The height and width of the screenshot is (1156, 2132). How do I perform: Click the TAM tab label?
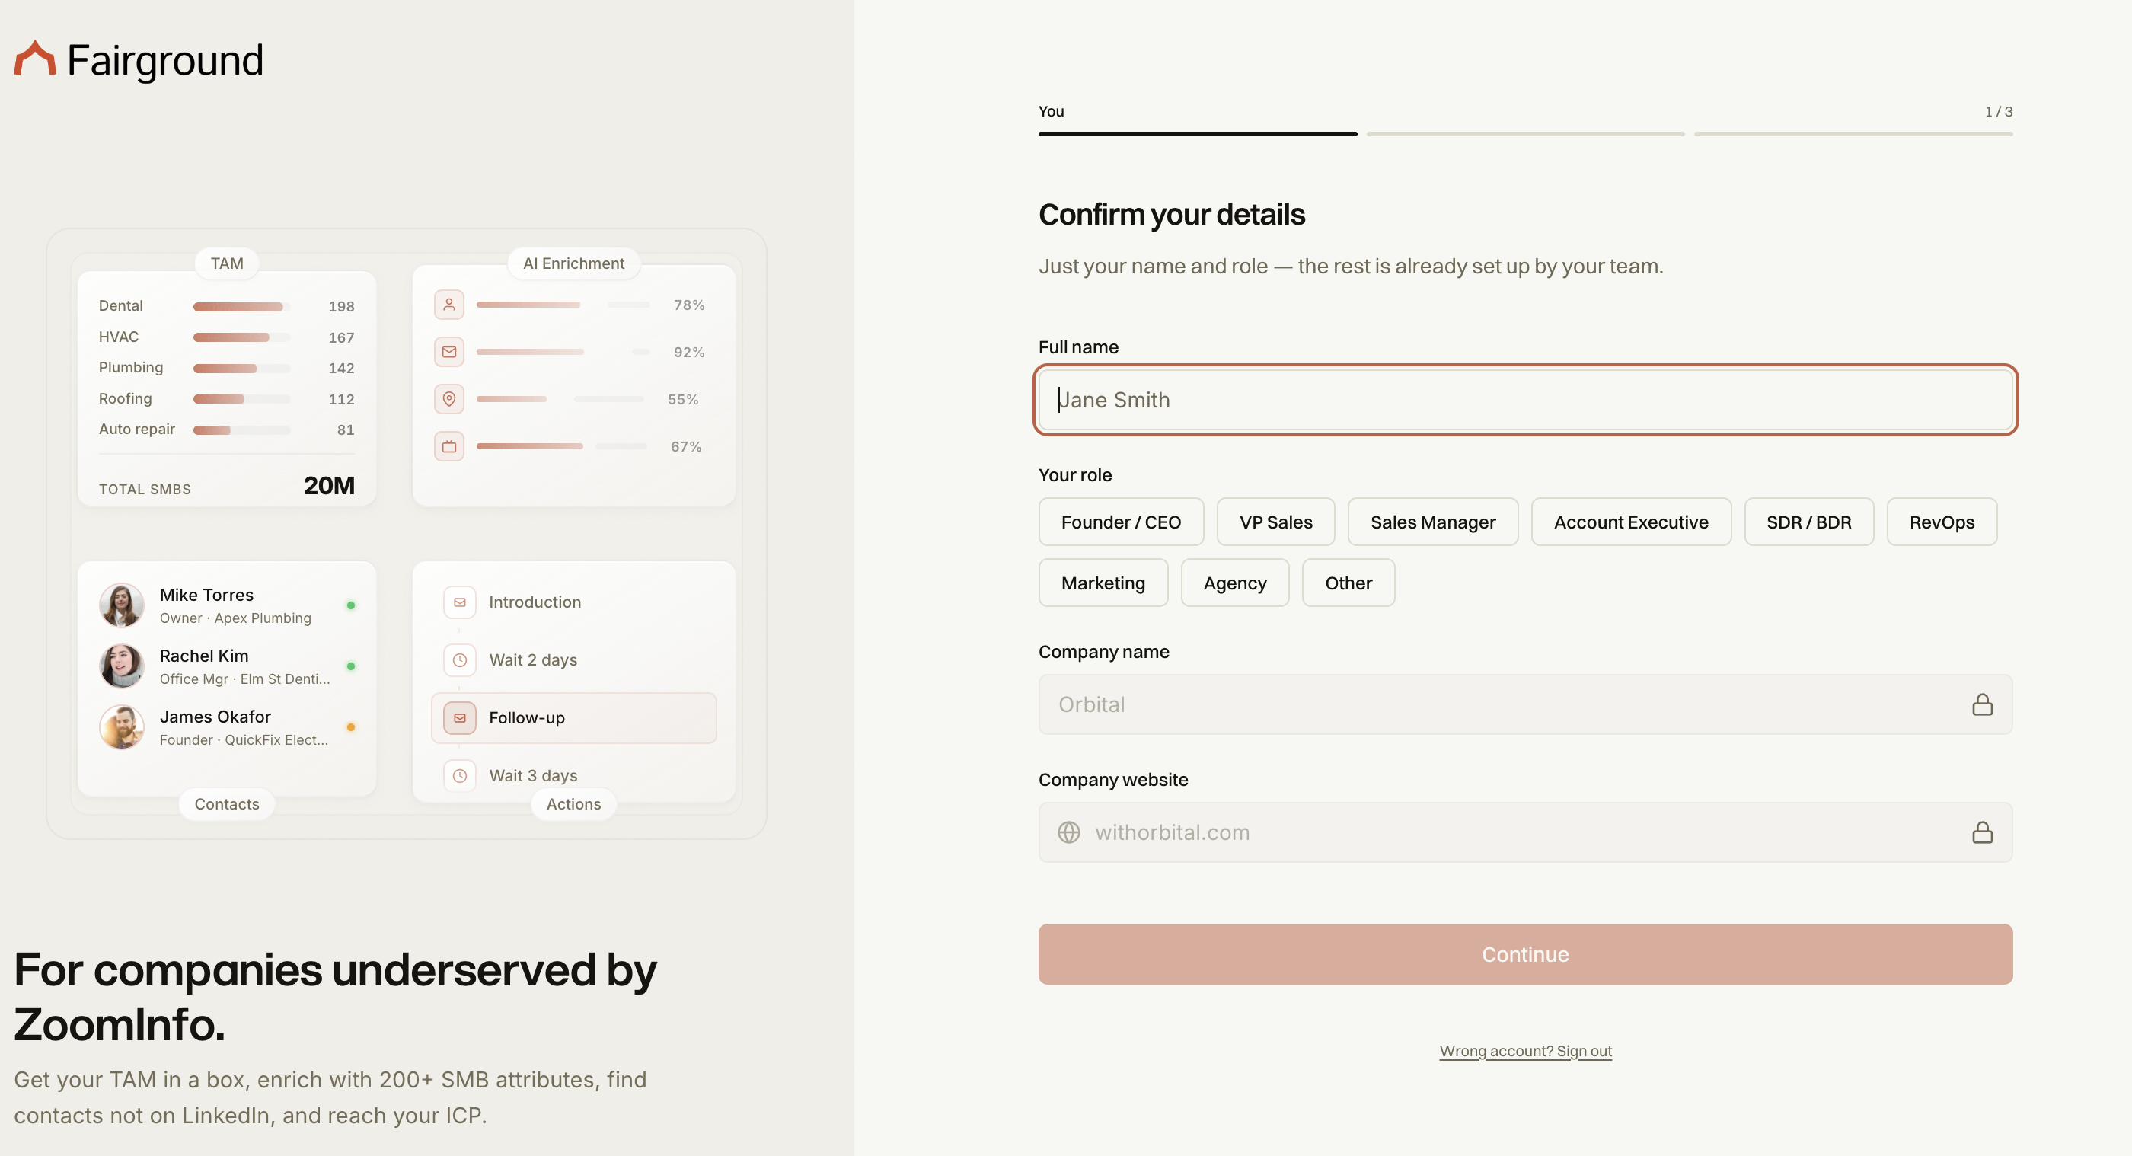(x=227, y=263)
